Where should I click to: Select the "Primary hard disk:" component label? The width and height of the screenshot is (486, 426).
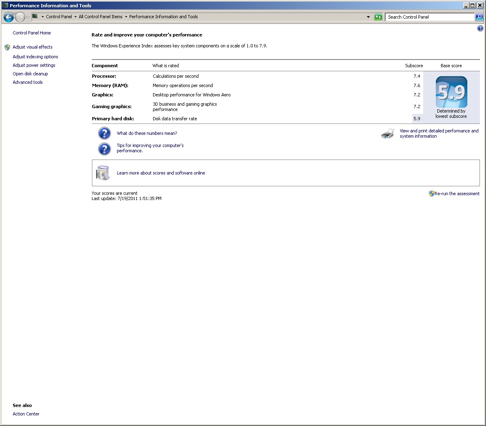[113, 119]
